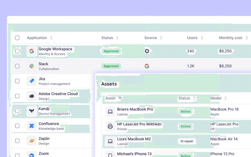Click the Kandji bee icon
The height and width of the screenshot is (157, 251).
pos(32,111)
